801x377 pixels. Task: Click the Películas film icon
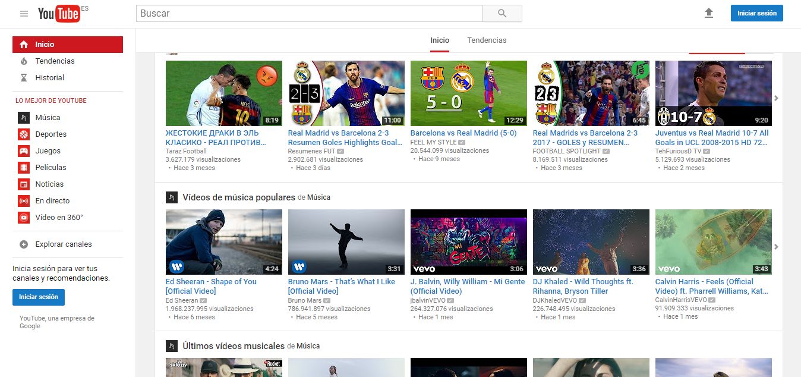24,168
